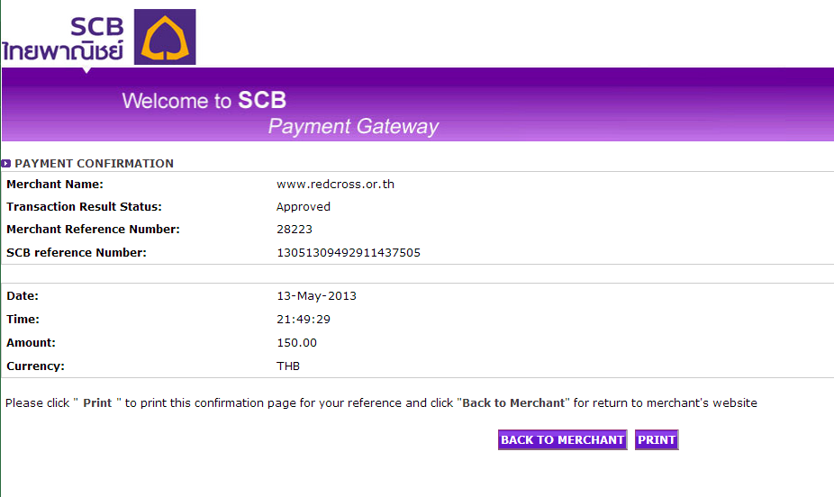Click the SCB Thai wordmark logo
834x497 pixels.
coord(63,39)
